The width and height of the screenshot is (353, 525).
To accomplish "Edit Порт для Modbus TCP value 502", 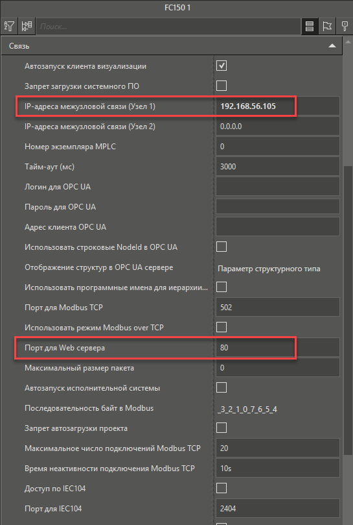I will pyautogui.click(x=277, y=307).
